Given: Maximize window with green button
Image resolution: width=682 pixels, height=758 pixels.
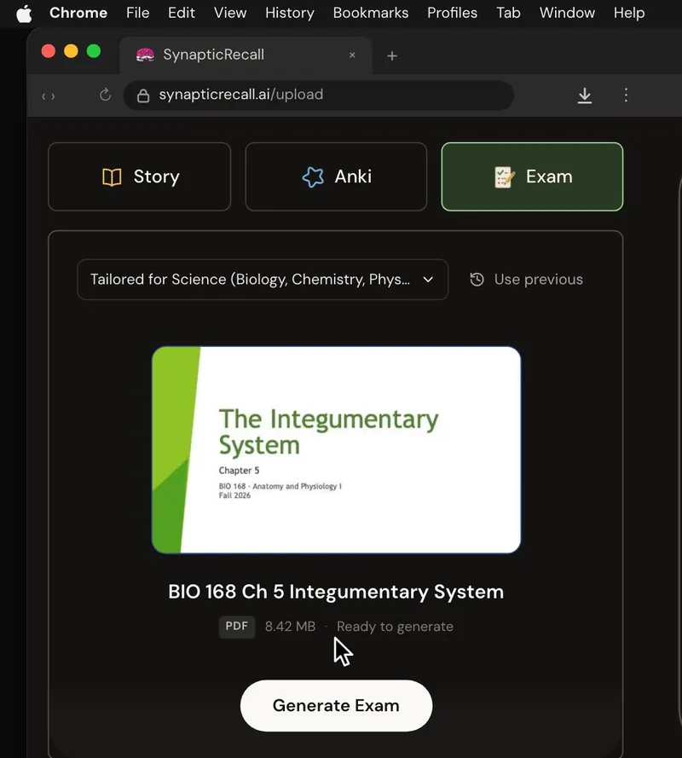Looking at the screenshot, I should (94, 51).
